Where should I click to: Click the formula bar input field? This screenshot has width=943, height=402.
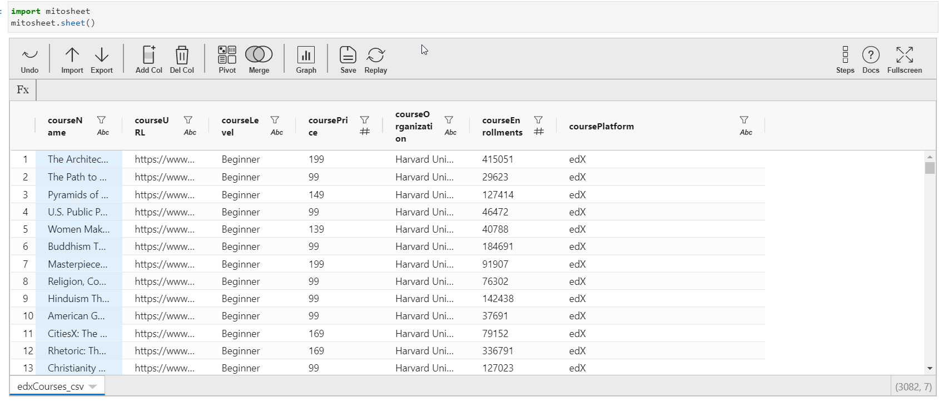pyautogui.click(x=484, y=90)
